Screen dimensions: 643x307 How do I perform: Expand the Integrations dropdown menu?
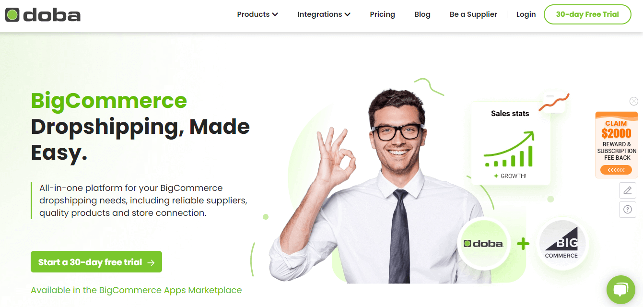[324, 14]
